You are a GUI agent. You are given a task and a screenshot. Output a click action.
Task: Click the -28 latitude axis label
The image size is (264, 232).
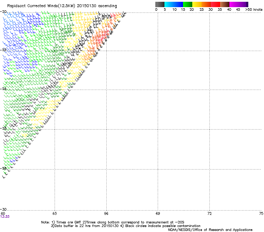tap(3, 168)
